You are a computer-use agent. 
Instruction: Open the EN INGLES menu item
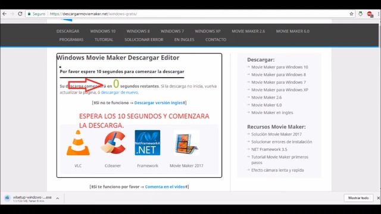click(x=184, y=40)
